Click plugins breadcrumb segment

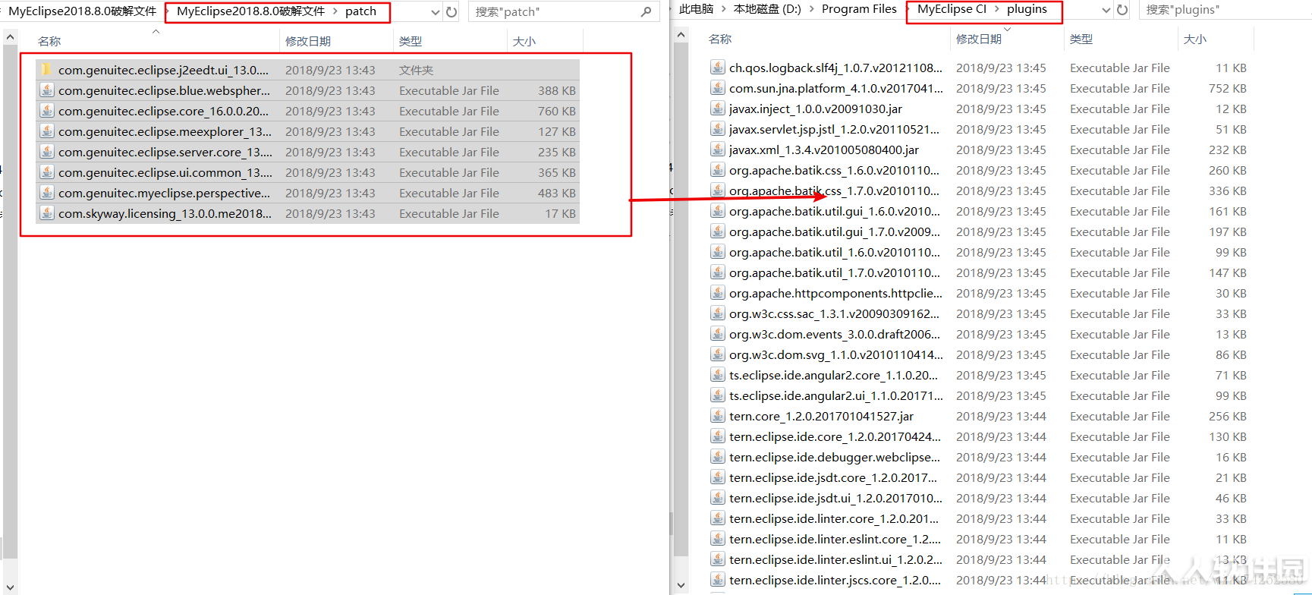pyautogui.click(x=1027, y=9)
